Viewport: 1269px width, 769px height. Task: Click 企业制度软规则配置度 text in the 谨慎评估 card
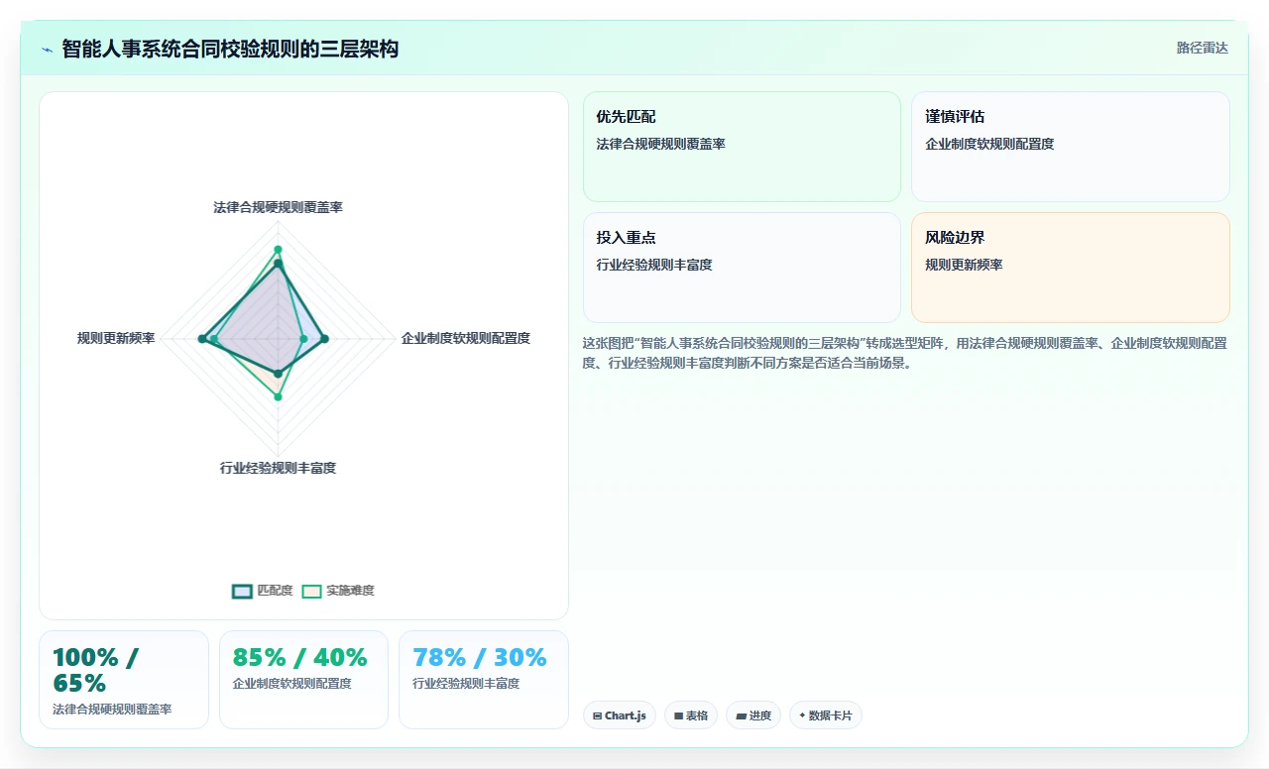[x=989, y=144]
